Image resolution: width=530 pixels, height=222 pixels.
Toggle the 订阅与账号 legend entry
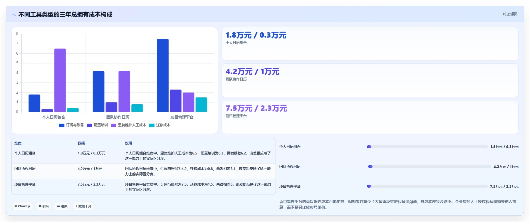[x=71, y=125]
